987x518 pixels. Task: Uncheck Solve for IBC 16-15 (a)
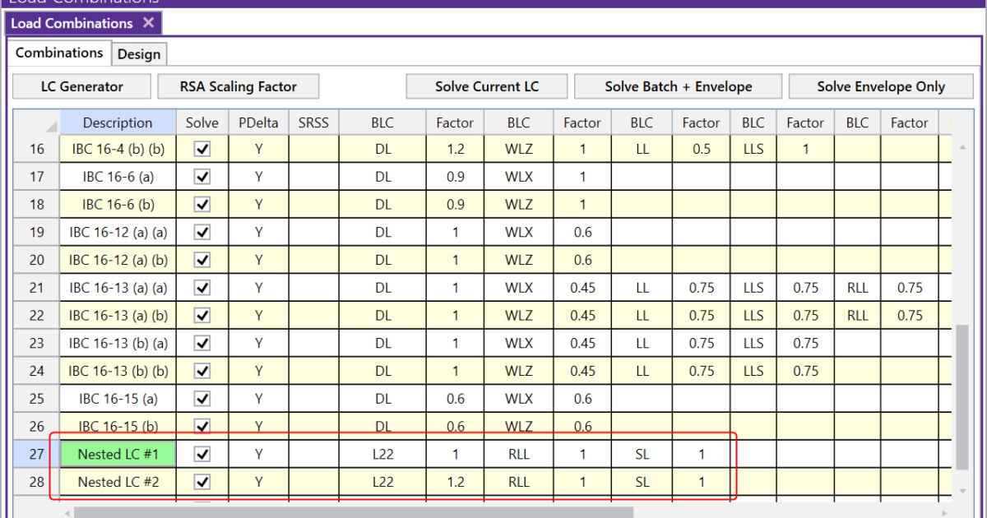coord(202,398)
